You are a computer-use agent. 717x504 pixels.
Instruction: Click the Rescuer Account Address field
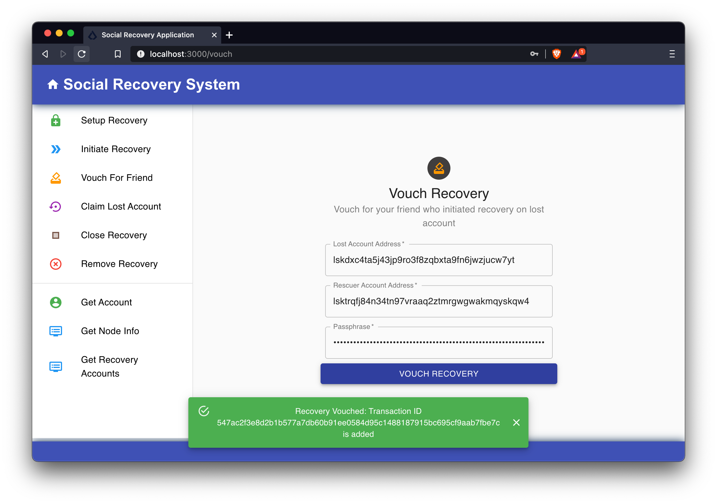point(438,301)
